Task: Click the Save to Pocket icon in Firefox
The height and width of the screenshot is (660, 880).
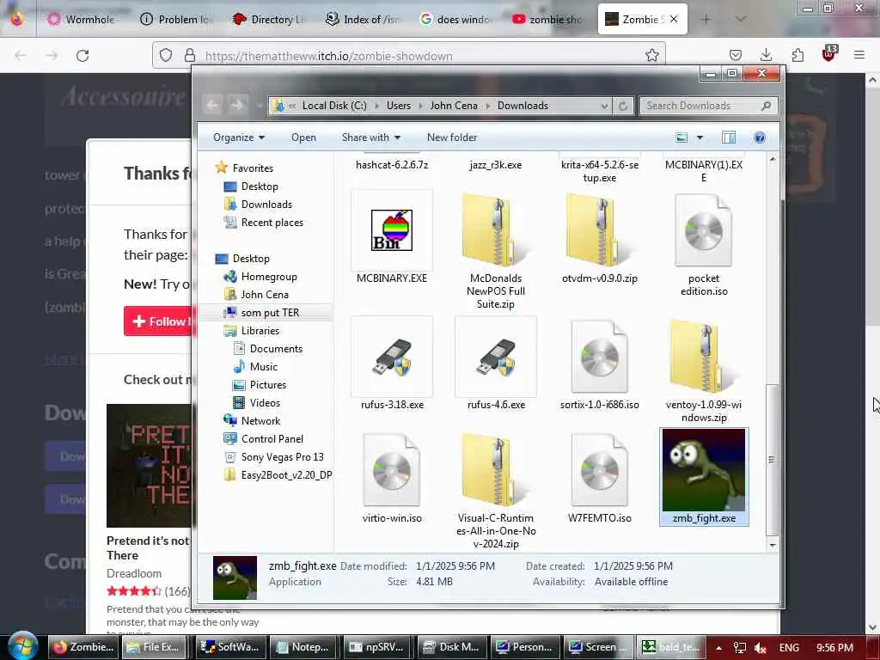Action: (736, 55)
